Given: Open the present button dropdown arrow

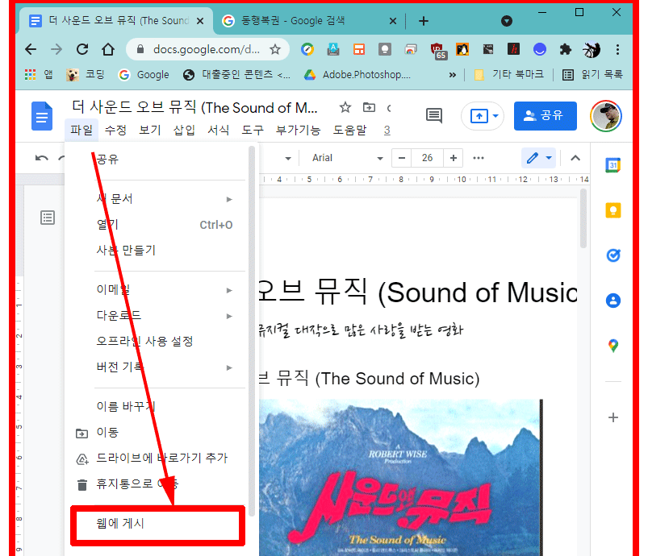Looking at the screenshot, I should coord(495,116).
